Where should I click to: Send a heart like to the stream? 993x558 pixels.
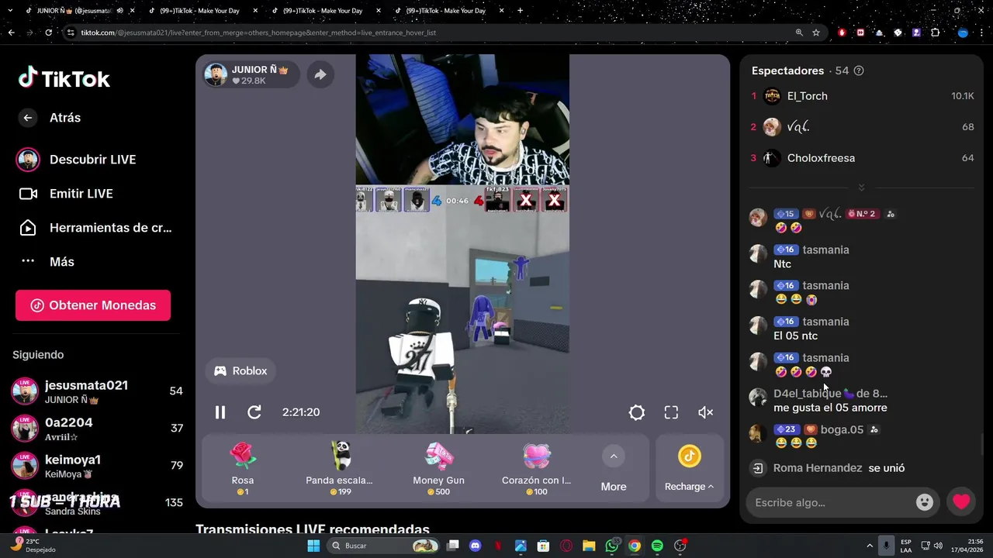click(x=961, y=501)
